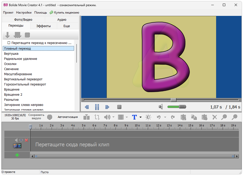Screen dimensions: 243x176
Task: Click the last magnifier zoom icon
Action: tap(235, 117)
